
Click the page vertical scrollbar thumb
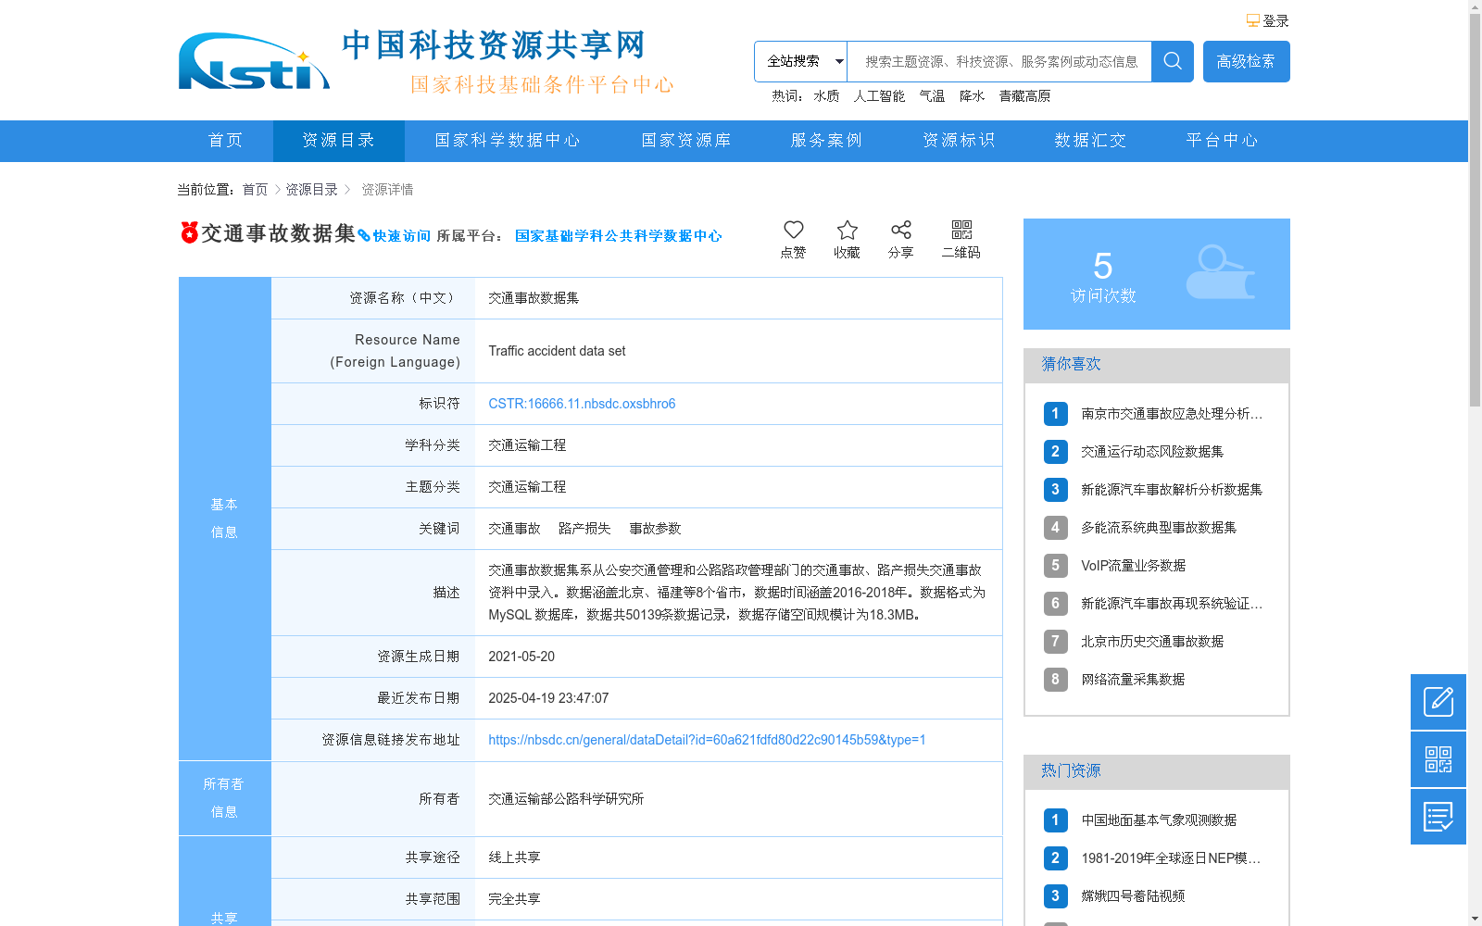click(1475, 210)
